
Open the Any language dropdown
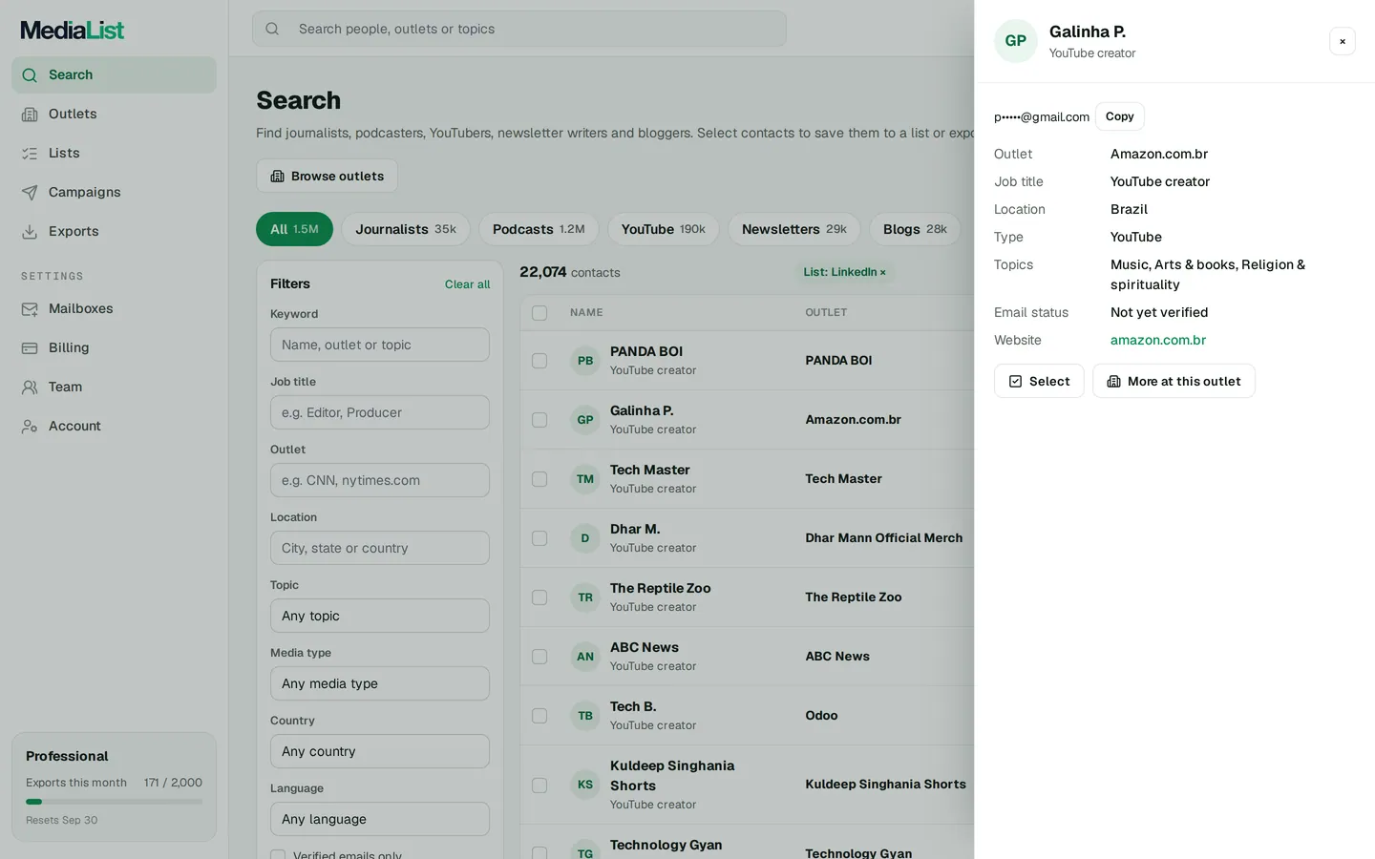380,819
